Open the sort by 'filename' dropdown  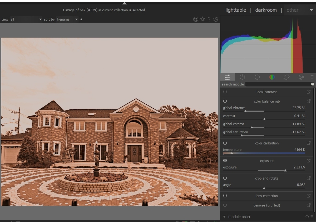point(67,19)
